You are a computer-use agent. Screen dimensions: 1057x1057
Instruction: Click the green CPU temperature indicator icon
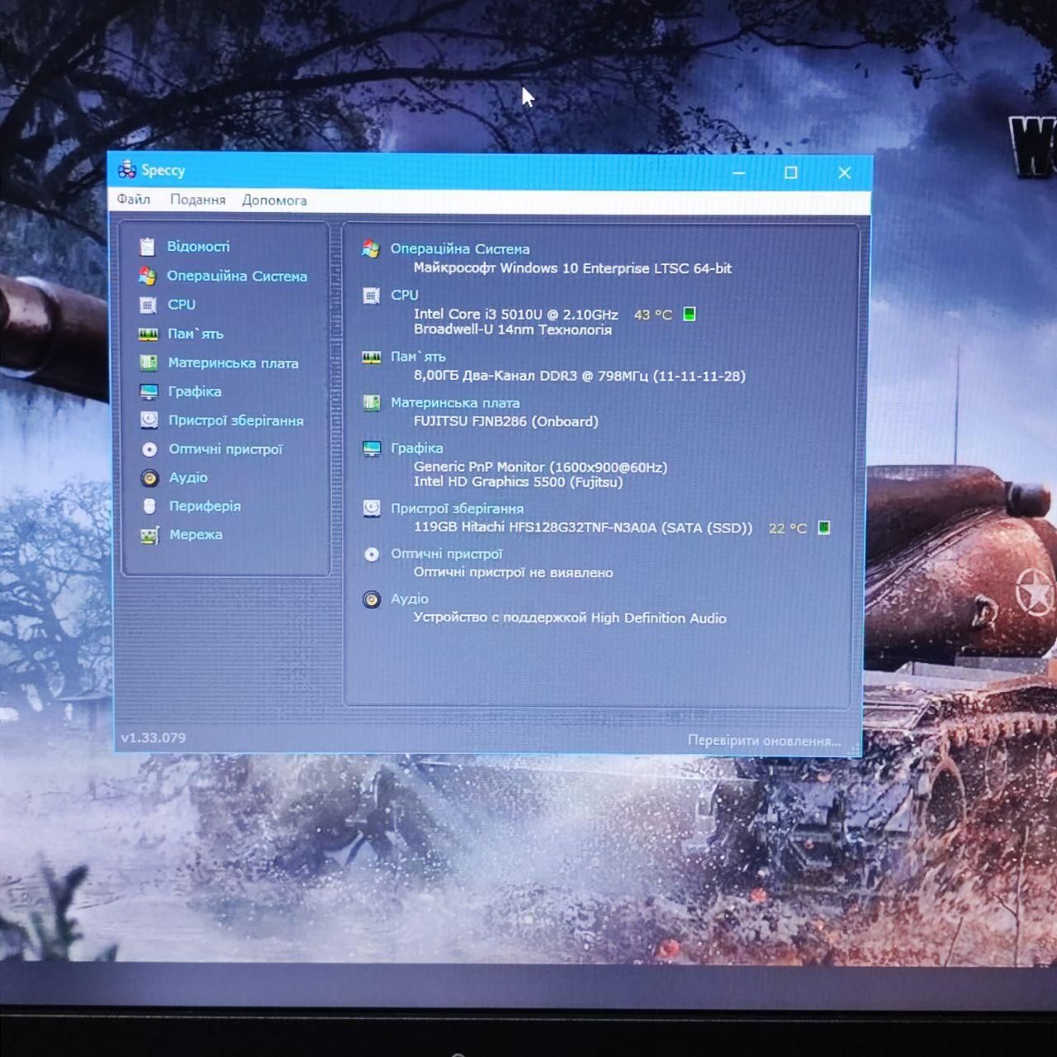690,314
